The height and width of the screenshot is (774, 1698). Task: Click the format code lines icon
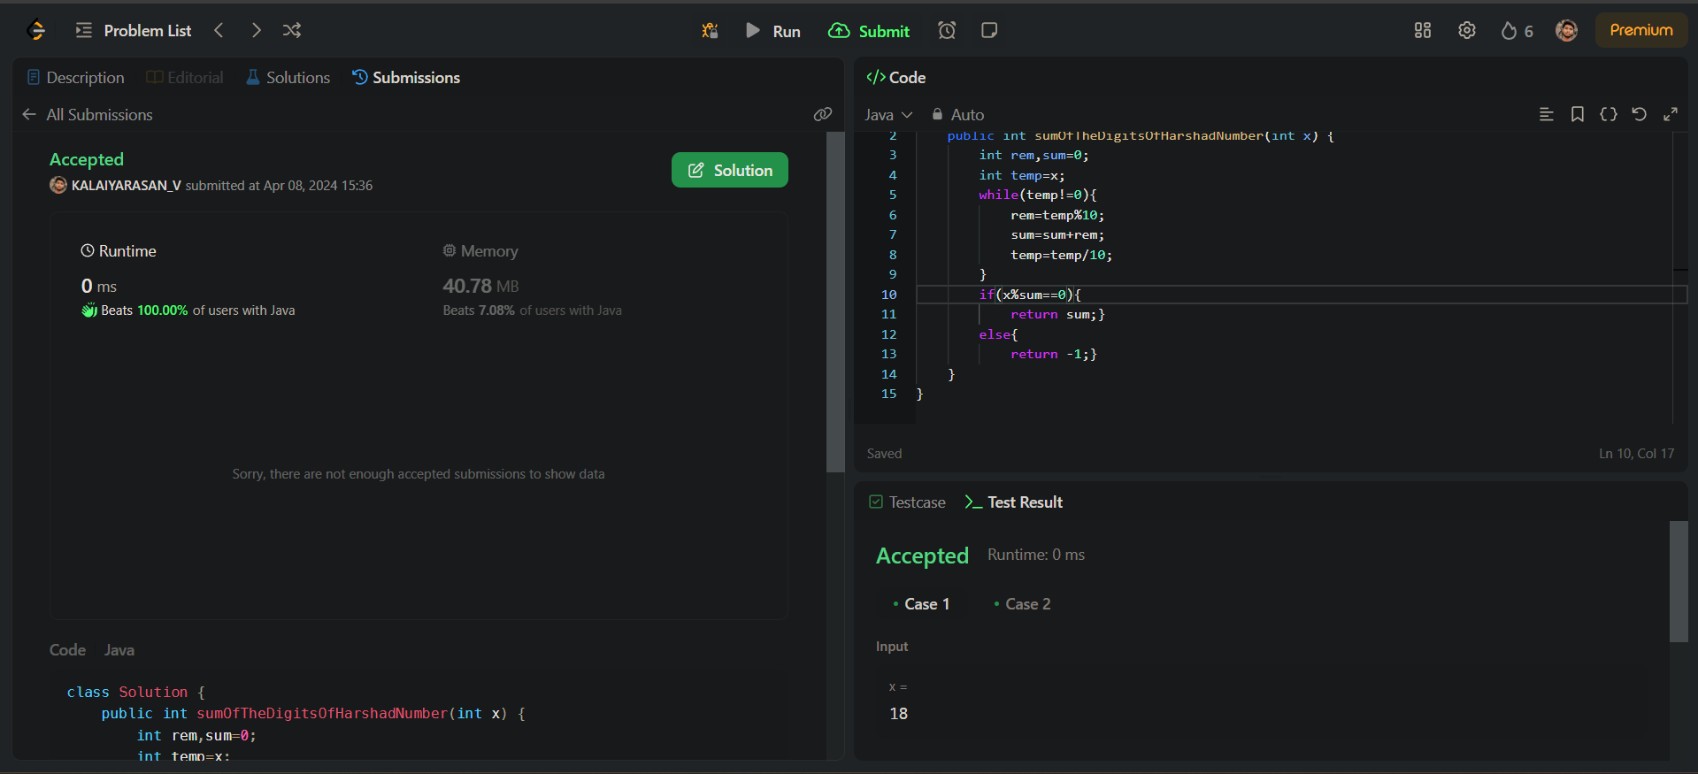coord(1547,114)
